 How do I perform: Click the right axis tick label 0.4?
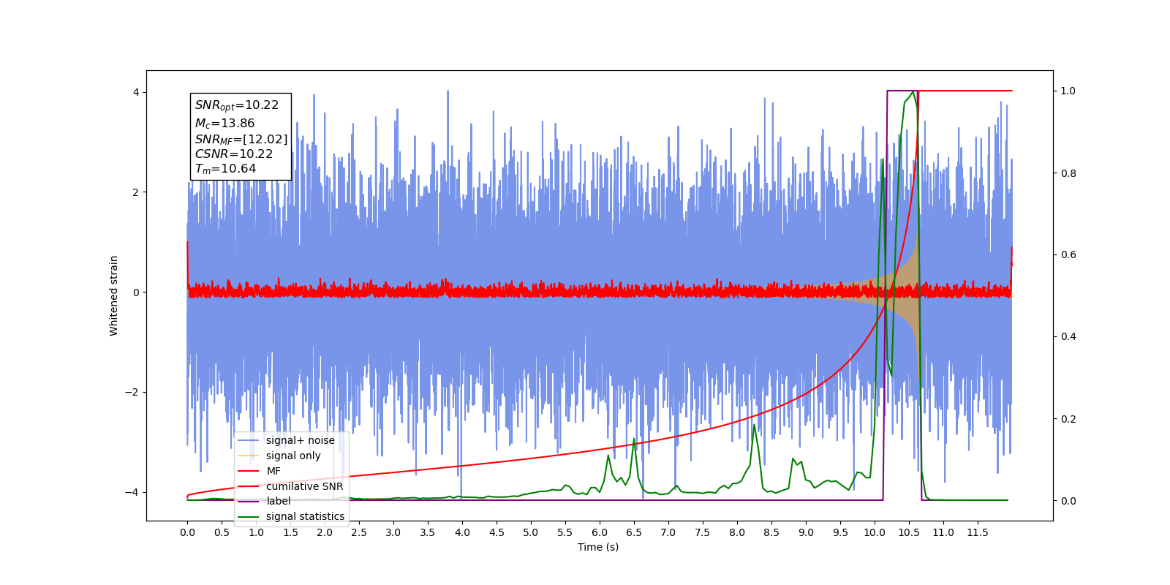tap(1068, 336)
